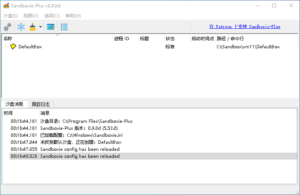The image size is (300, 195).
Task: Open the 沙盒(S) menu
Action: [10, 15]
